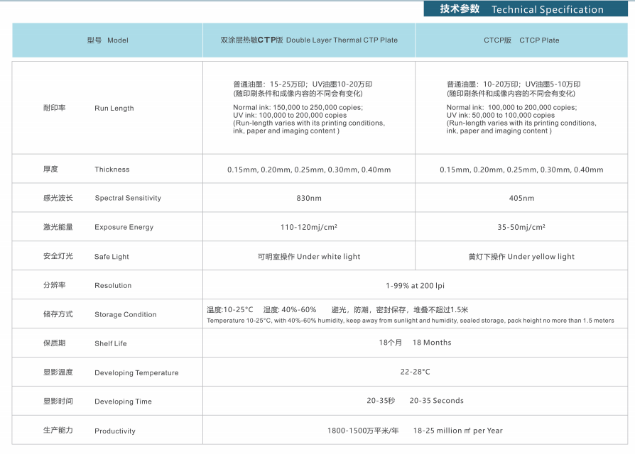
Task: Click the 830nm value
Action: click(309, 199)
